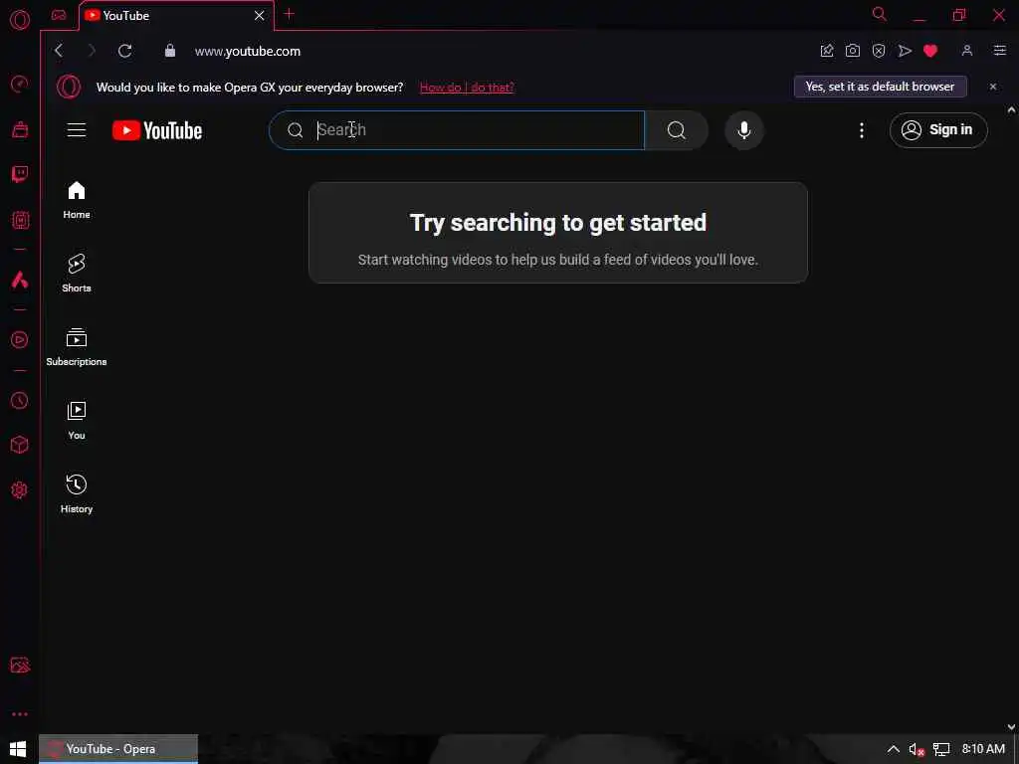Screen dimensions: 1019x764
Task: Open the Opera GX main menu logo
Action: click(20, 20)
